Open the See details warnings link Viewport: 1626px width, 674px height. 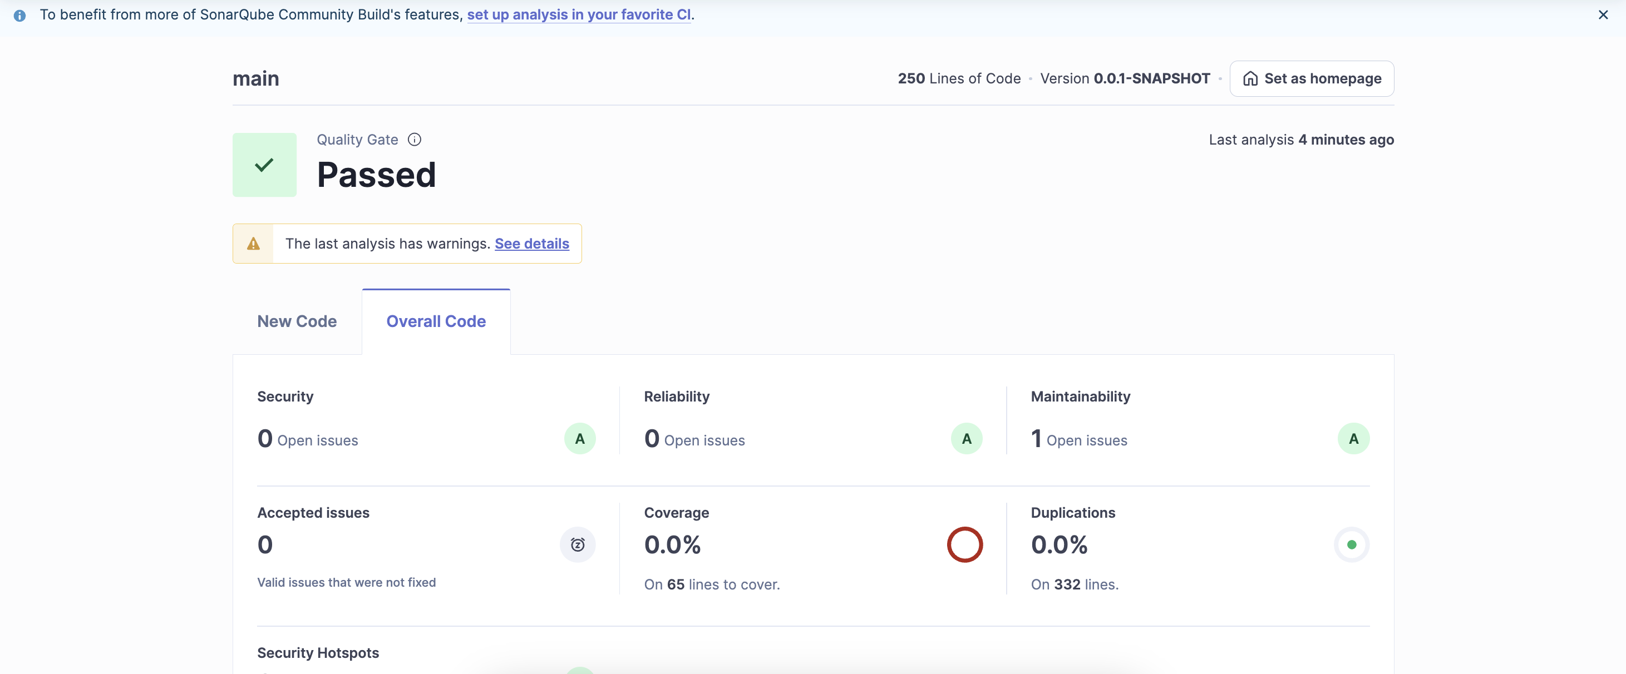[x=531, y=244]
